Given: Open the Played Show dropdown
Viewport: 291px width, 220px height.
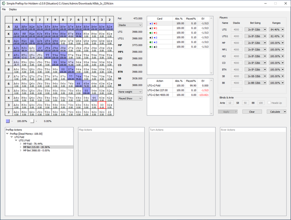Looking at the screenshot, I should pyautogui.click(x=130, y=99).
